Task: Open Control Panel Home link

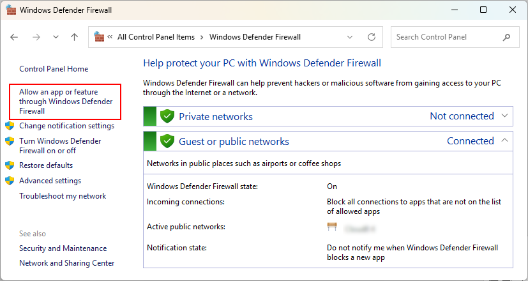Action: (54, 69)
